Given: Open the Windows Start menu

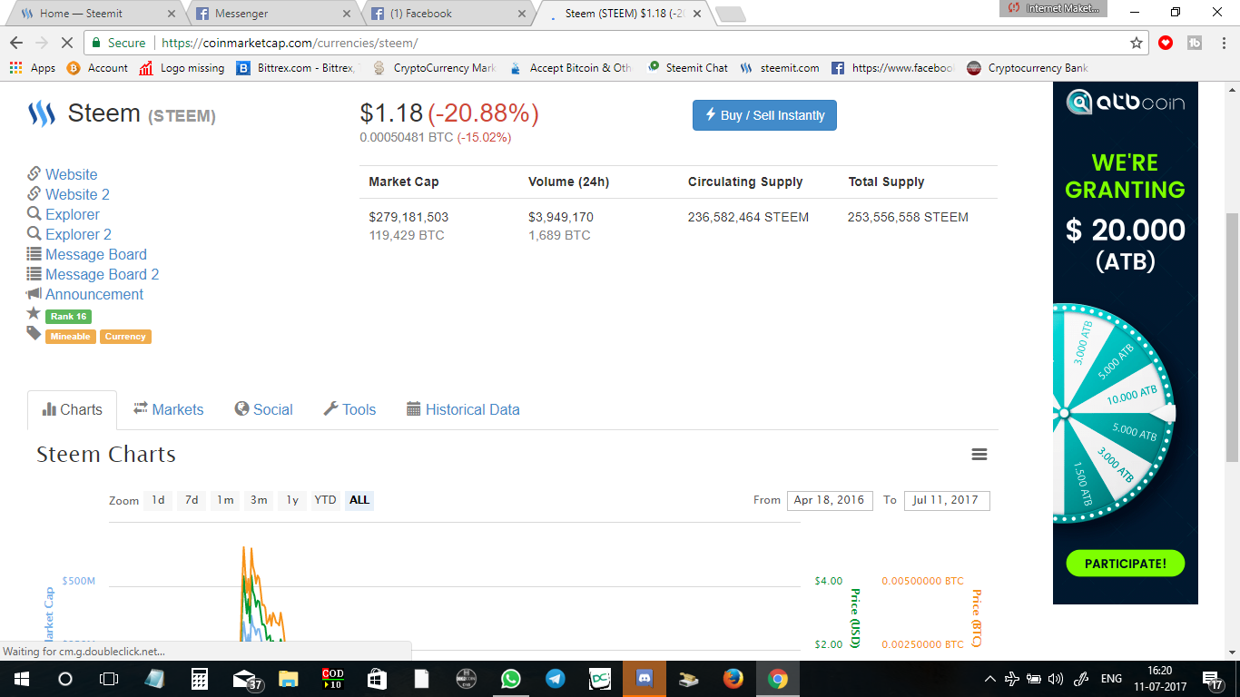Looking at the screenshot, I should (x=20, y=679).
